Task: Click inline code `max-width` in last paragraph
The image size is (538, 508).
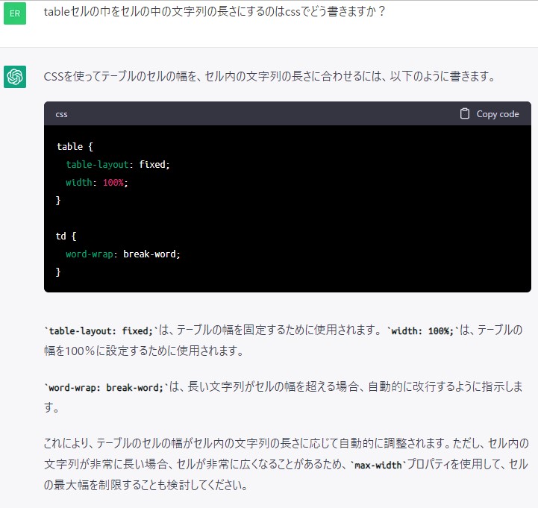Action: [x=378, y=465]
